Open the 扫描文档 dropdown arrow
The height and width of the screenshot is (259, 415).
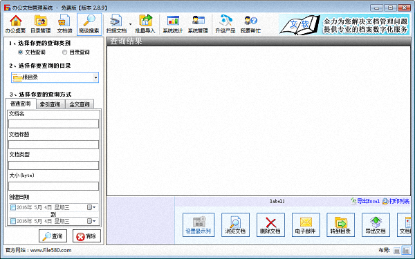click(x=130, y=24)
